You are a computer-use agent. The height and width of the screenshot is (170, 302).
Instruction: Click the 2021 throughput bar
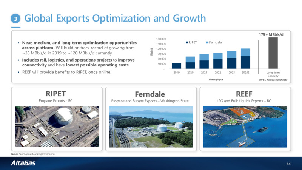[x=204, y=61]
